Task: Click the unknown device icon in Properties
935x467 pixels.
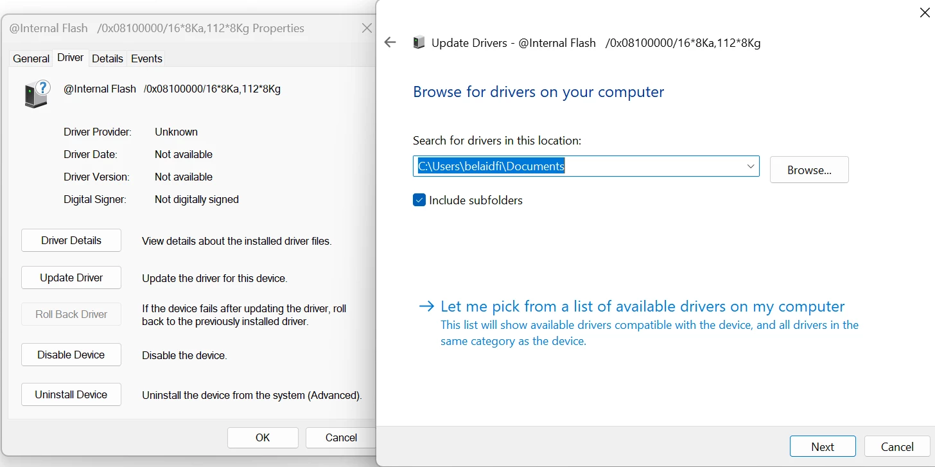Action: point(37,94)
